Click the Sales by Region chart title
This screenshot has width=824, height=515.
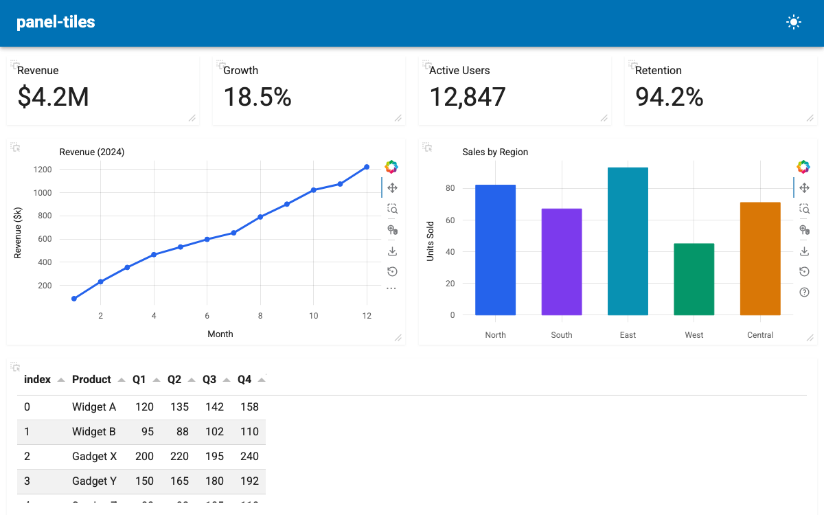coord(495,152)
